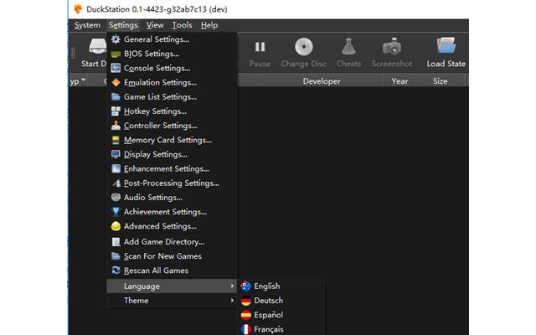Click the Rescan All Games refresh icon
536x335 pixels.
point(116,271)
